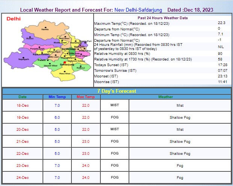Viewport: 233px width, 186px height.
Task: Click the MIST weather icon for 20-Dec
Action: click(115, 129)
